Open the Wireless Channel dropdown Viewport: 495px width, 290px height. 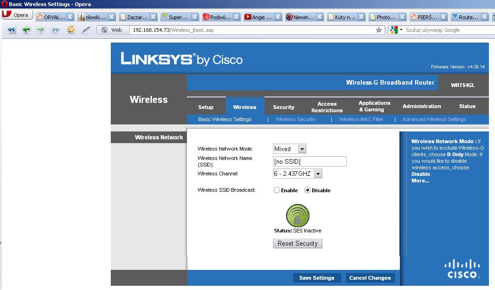tap(318, 174)
